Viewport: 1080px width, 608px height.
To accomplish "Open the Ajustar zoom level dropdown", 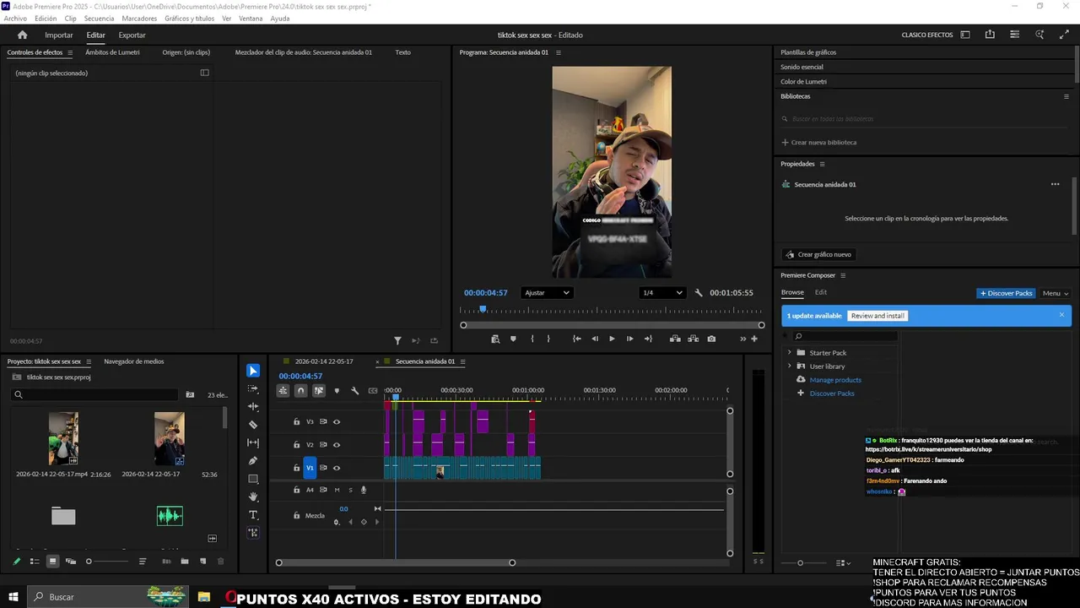I will 547,293.
